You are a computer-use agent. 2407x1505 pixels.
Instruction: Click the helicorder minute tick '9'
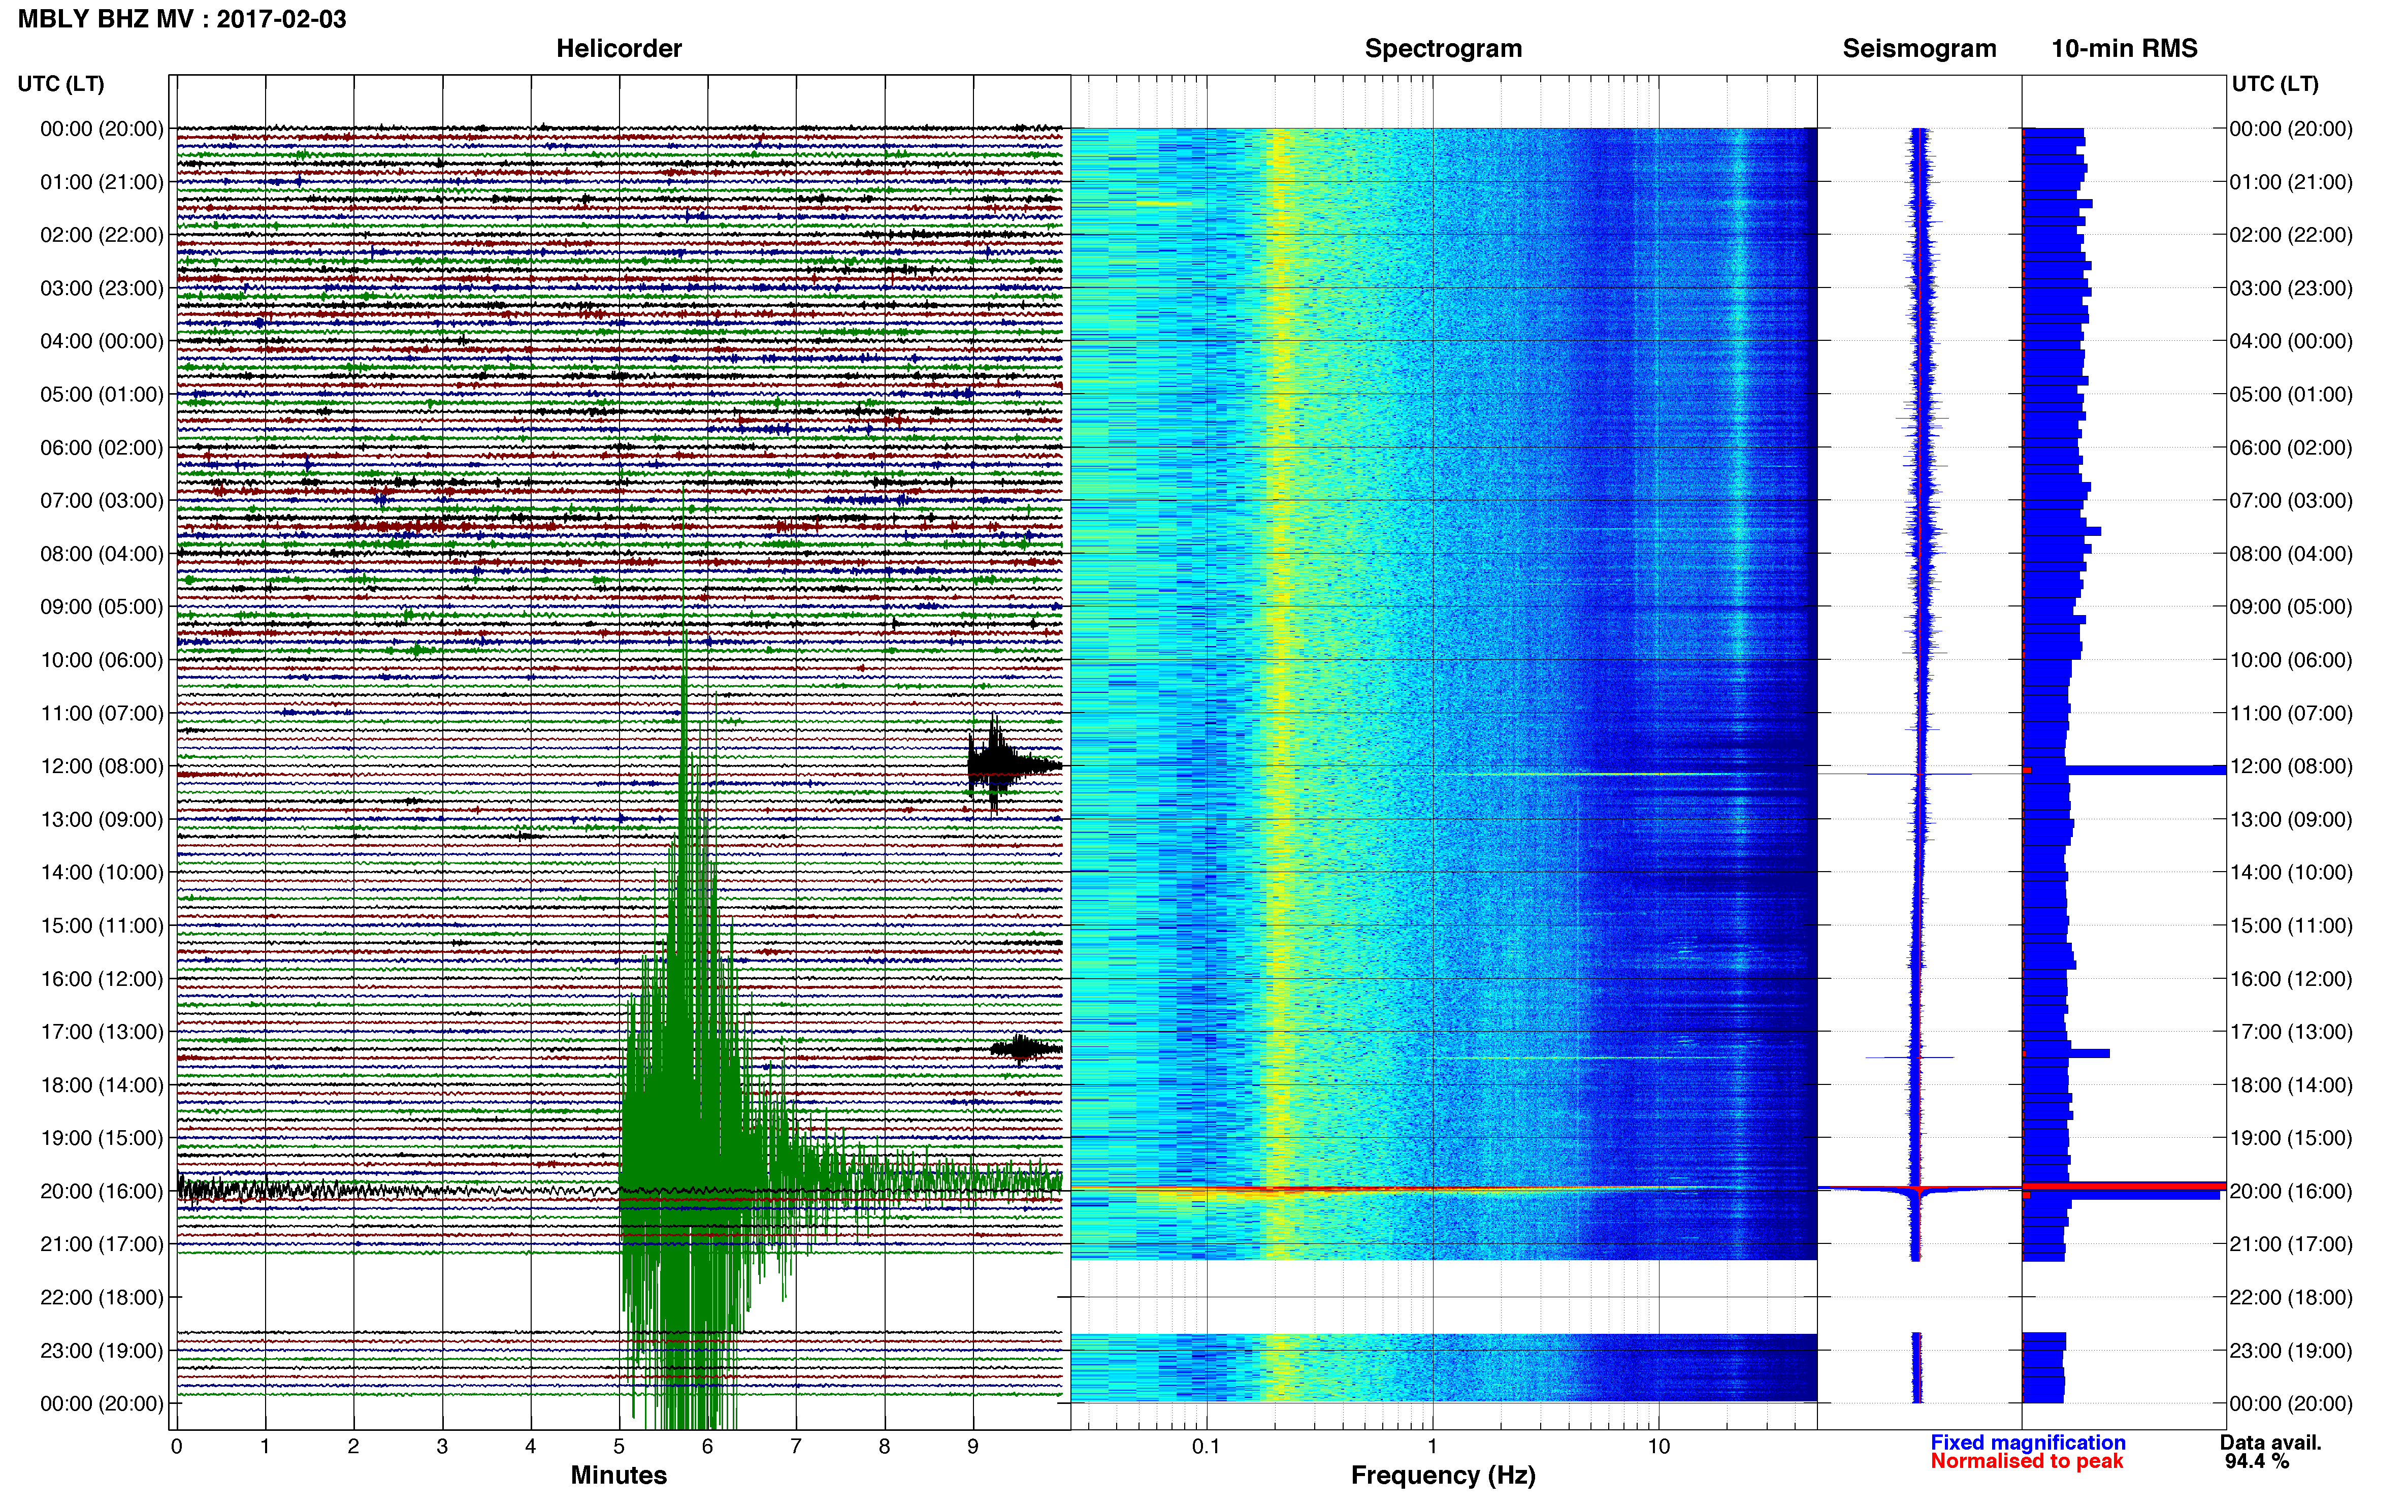[973, 1446]
